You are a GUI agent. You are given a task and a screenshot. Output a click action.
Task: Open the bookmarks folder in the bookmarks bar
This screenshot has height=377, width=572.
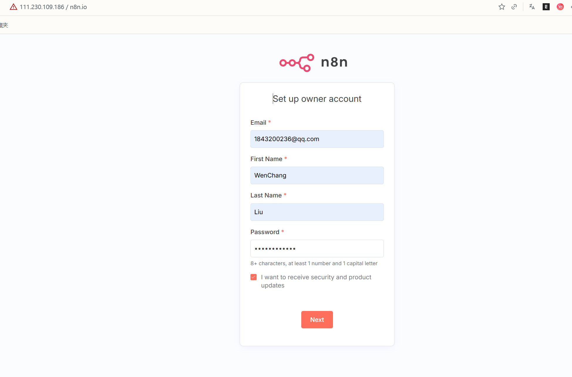[x=4, y=25]
